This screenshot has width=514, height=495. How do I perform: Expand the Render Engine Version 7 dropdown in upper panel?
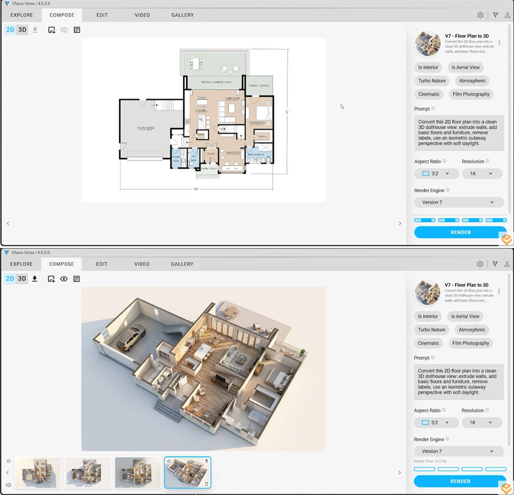(459, 202)
